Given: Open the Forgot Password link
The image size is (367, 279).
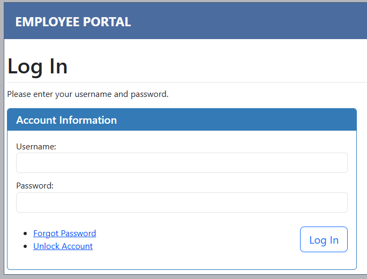Looking at the screenshot, I should point(64,233).
